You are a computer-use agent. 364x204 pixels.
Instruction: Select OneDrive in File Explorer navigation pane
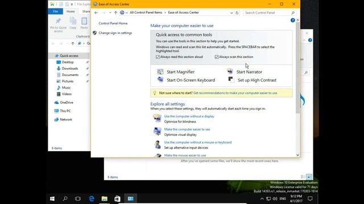tap(67, 103)
